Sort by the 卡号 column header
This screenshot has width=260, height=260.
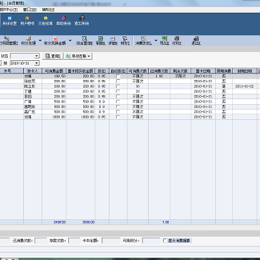click(x=12, y=71)
